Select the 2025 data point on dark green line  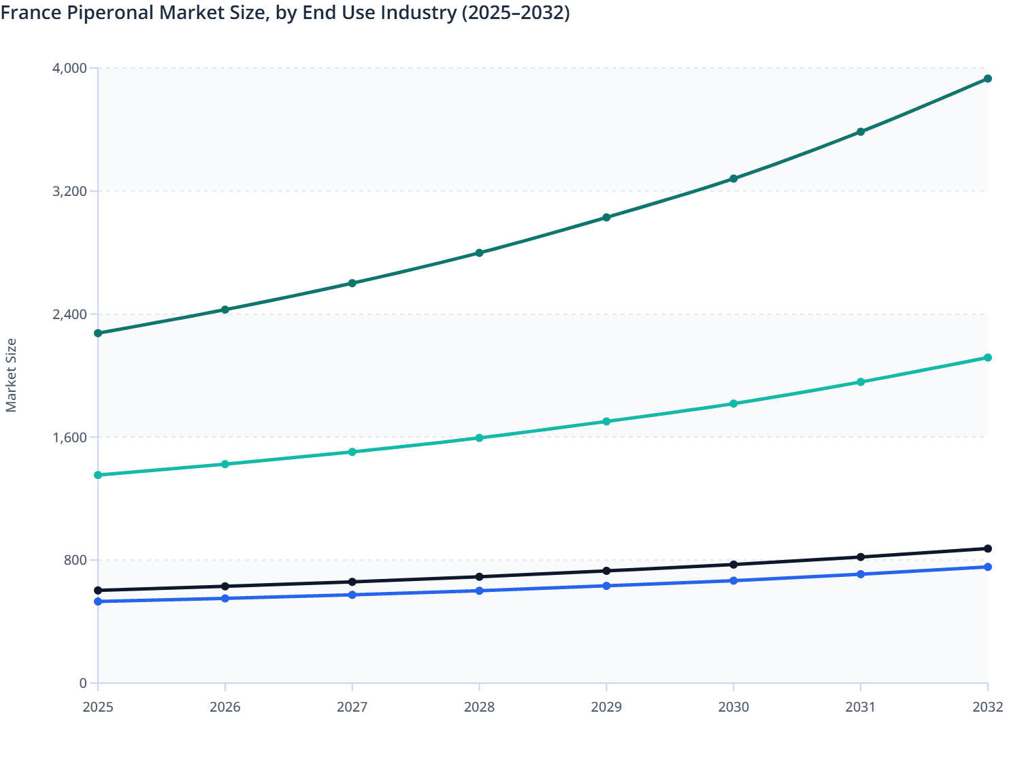[x=99, y=333]
